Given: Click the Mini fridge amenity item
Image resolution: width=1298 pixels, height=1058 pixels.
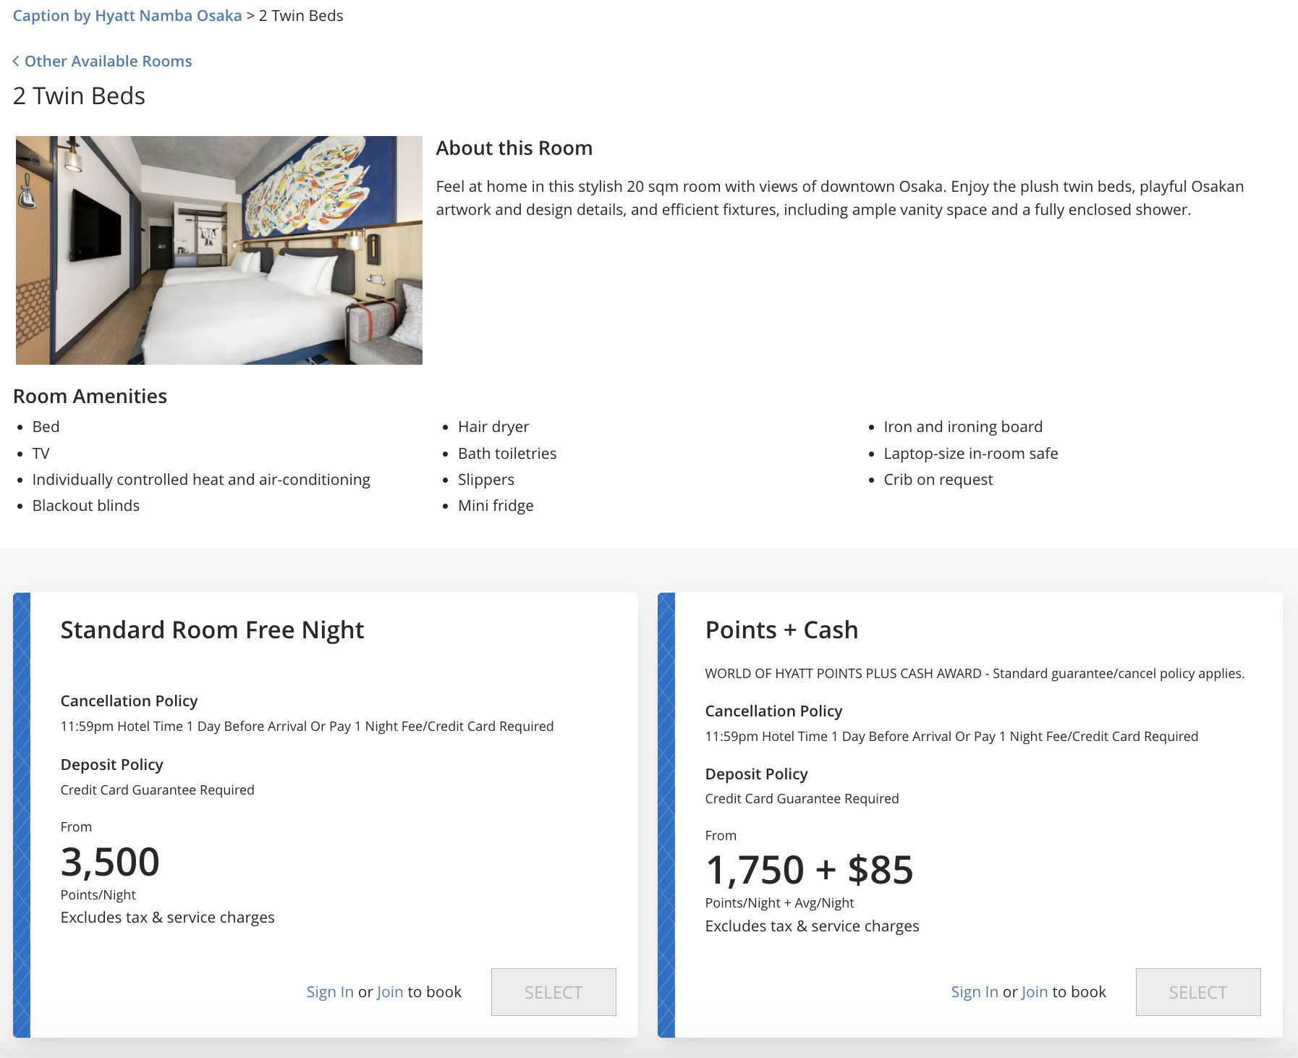Looking at the screenshot, I should [x=496, y=506].
